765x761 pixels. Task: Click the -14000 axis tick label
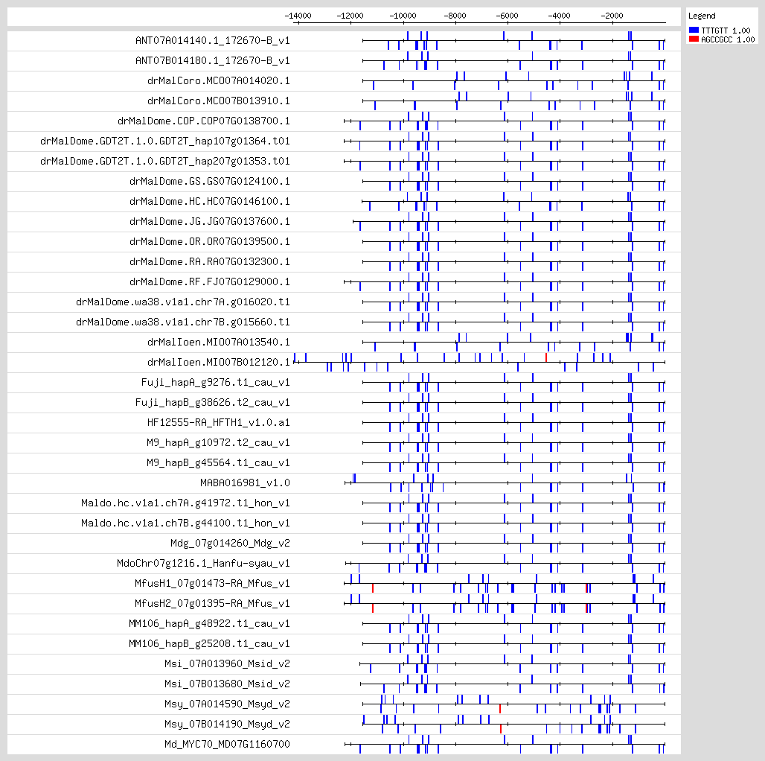point(298,15)
